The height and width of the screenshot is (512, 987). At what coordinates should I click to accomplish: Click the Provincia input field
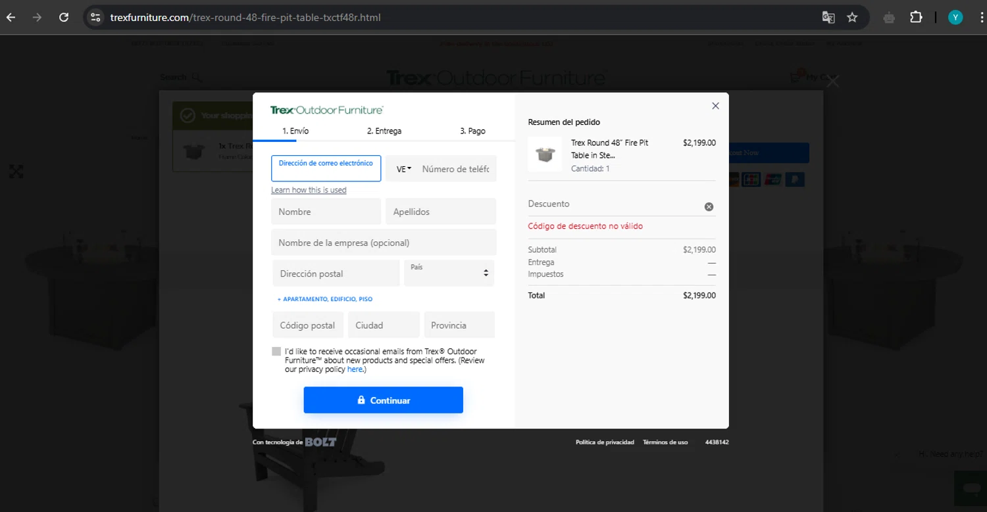click(459, 325)
